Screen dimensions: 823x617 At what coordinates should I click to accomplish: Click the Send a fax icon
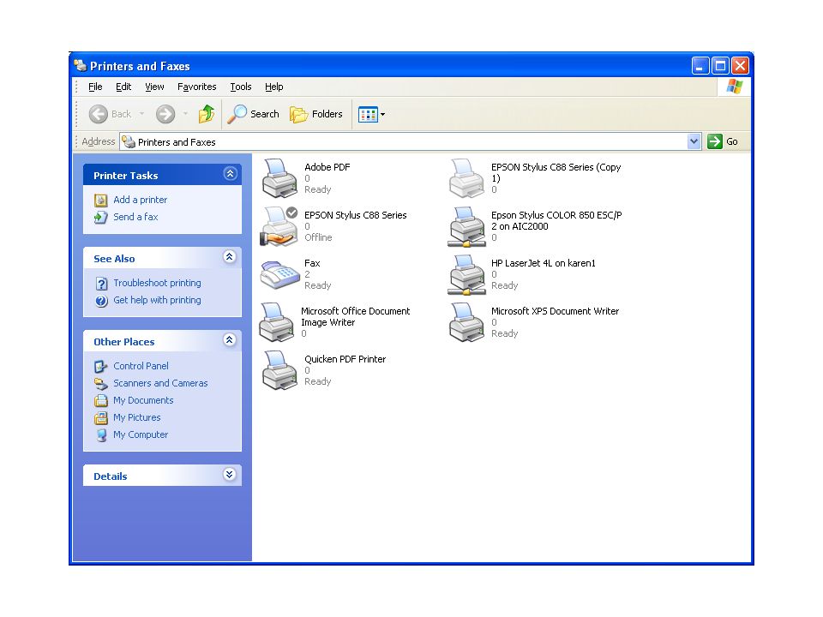click(x=101, y=217)
